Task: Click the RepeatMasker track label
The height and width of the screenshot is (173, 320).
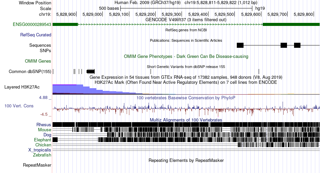Action: 37,165
